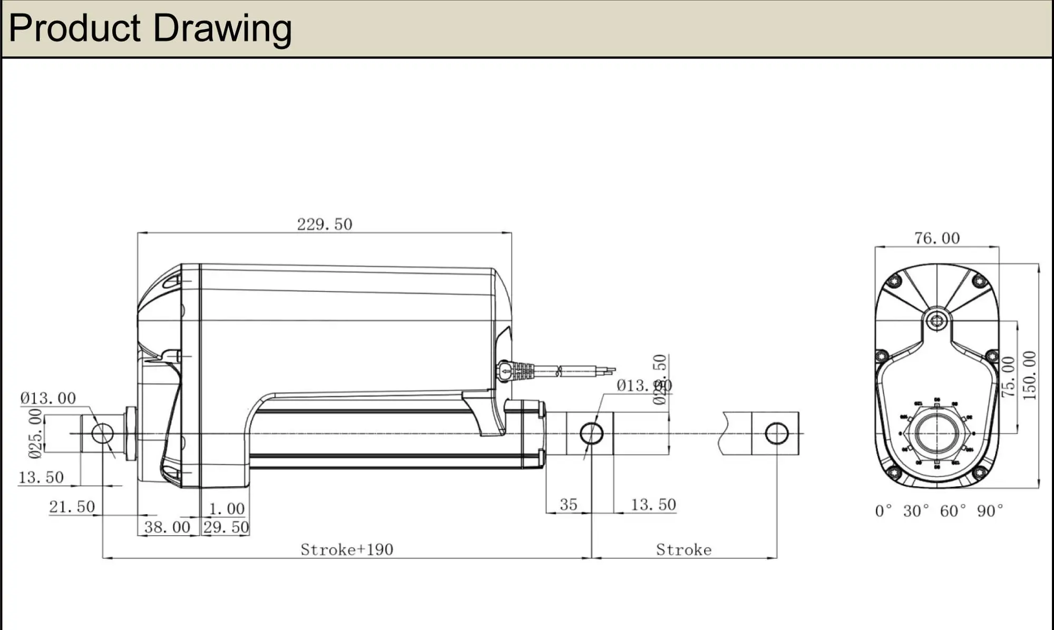Click the 35 dimension label
Screen dimensions: 1054x630
[x=568, y=504]
